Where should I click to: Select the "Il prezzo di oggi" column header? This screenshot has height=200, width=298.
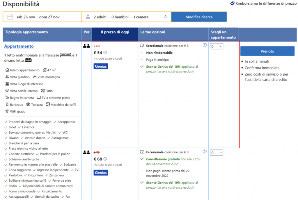pyautogui.click(x=115, y=32)
